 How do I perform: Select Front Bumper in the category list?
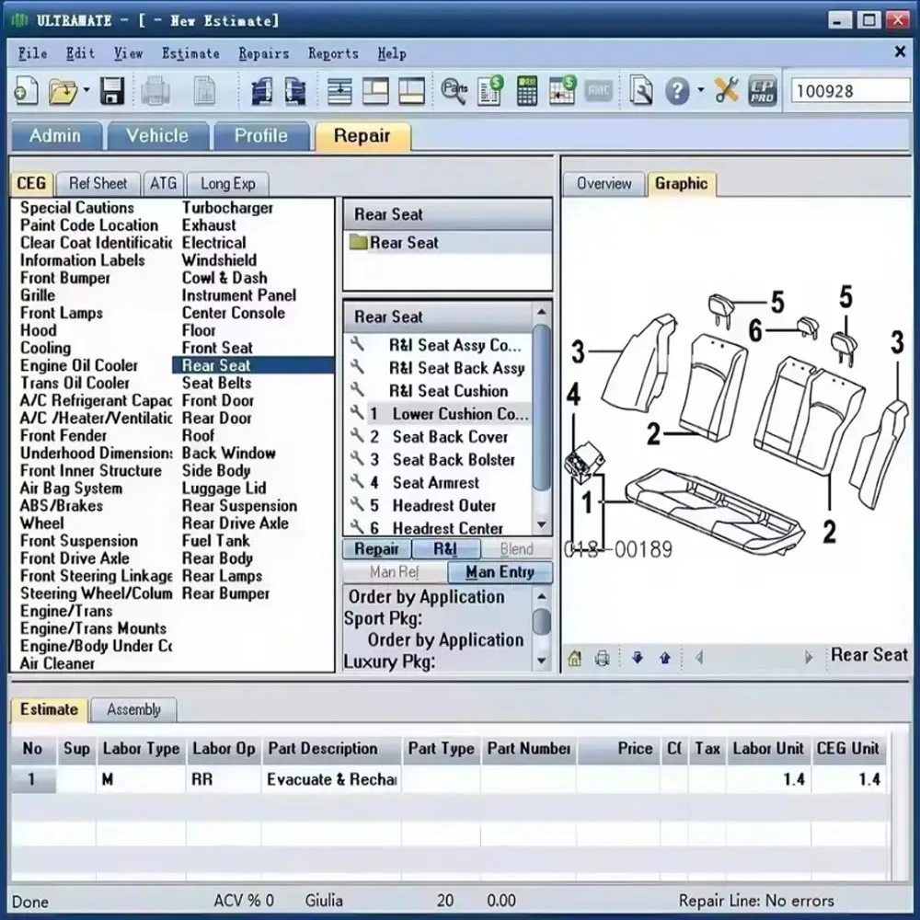click(65, 278)
